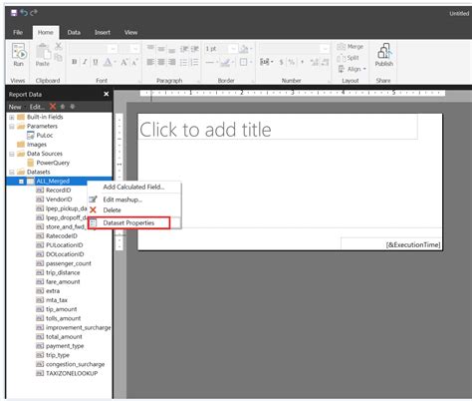The height and width of the screenshot is (401, 472).
Task: Apply numbered list
Action: click(194, 62)
